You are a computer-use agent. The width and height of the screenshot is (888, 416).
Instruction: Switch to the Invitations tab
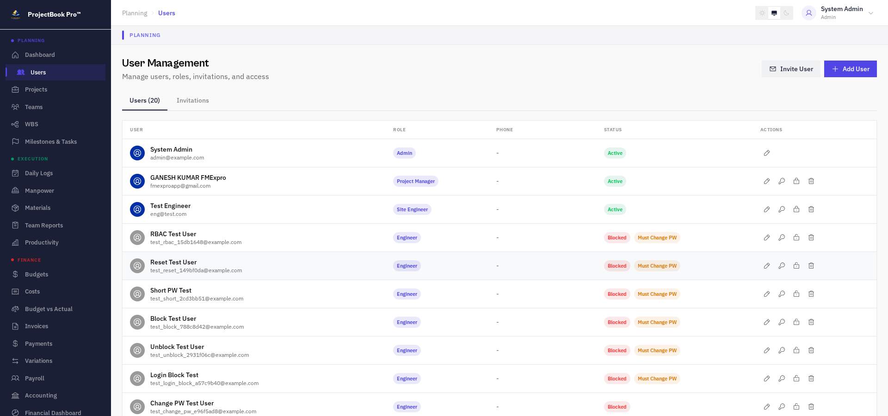[193, 101]
